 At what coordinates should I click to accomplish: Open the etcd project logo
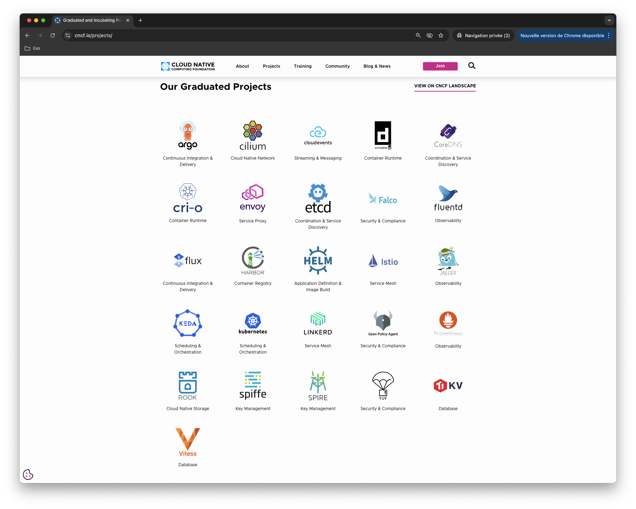tap(318, 199)
